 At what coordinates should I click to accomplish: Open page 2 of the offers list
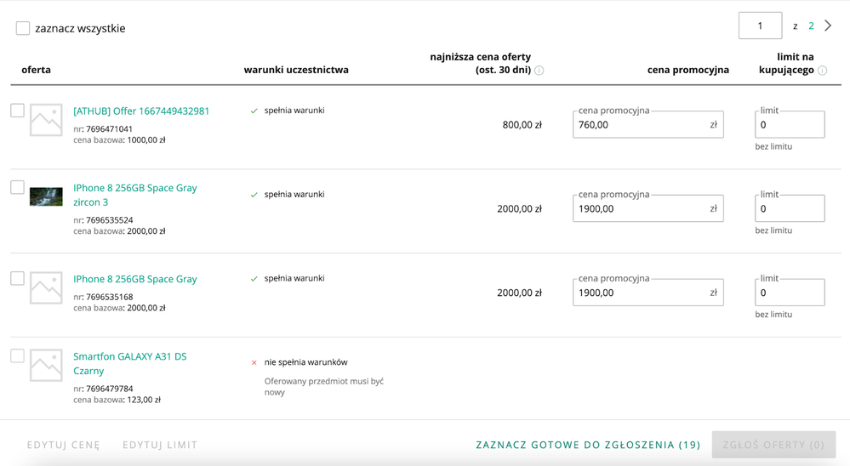click(811, 26)
